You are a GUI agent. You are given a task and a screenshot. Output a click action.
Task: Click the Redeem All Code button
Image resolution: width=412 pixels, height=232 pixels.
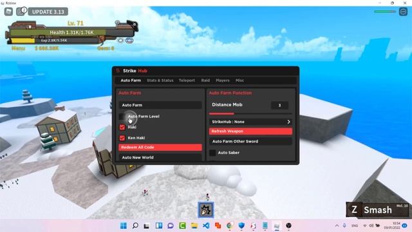click(160, 148)
